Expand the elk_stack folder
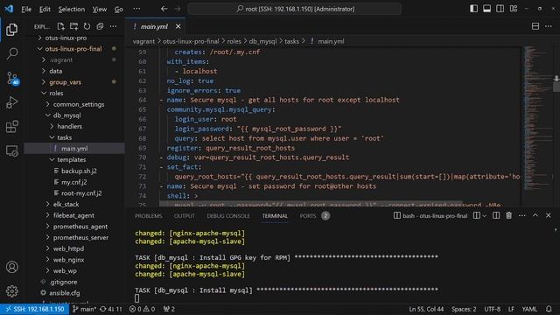 pyautogui.click(x=47, y=204)
